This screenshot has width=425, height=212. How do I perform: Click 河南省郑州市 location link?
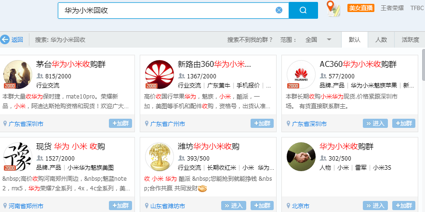[26, 206]
